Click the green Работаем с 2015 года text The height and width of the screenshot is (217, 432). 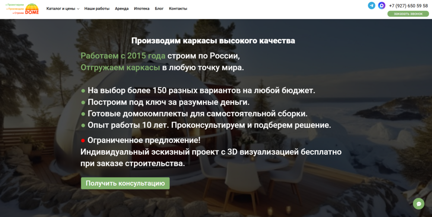[x=123, y=56]
